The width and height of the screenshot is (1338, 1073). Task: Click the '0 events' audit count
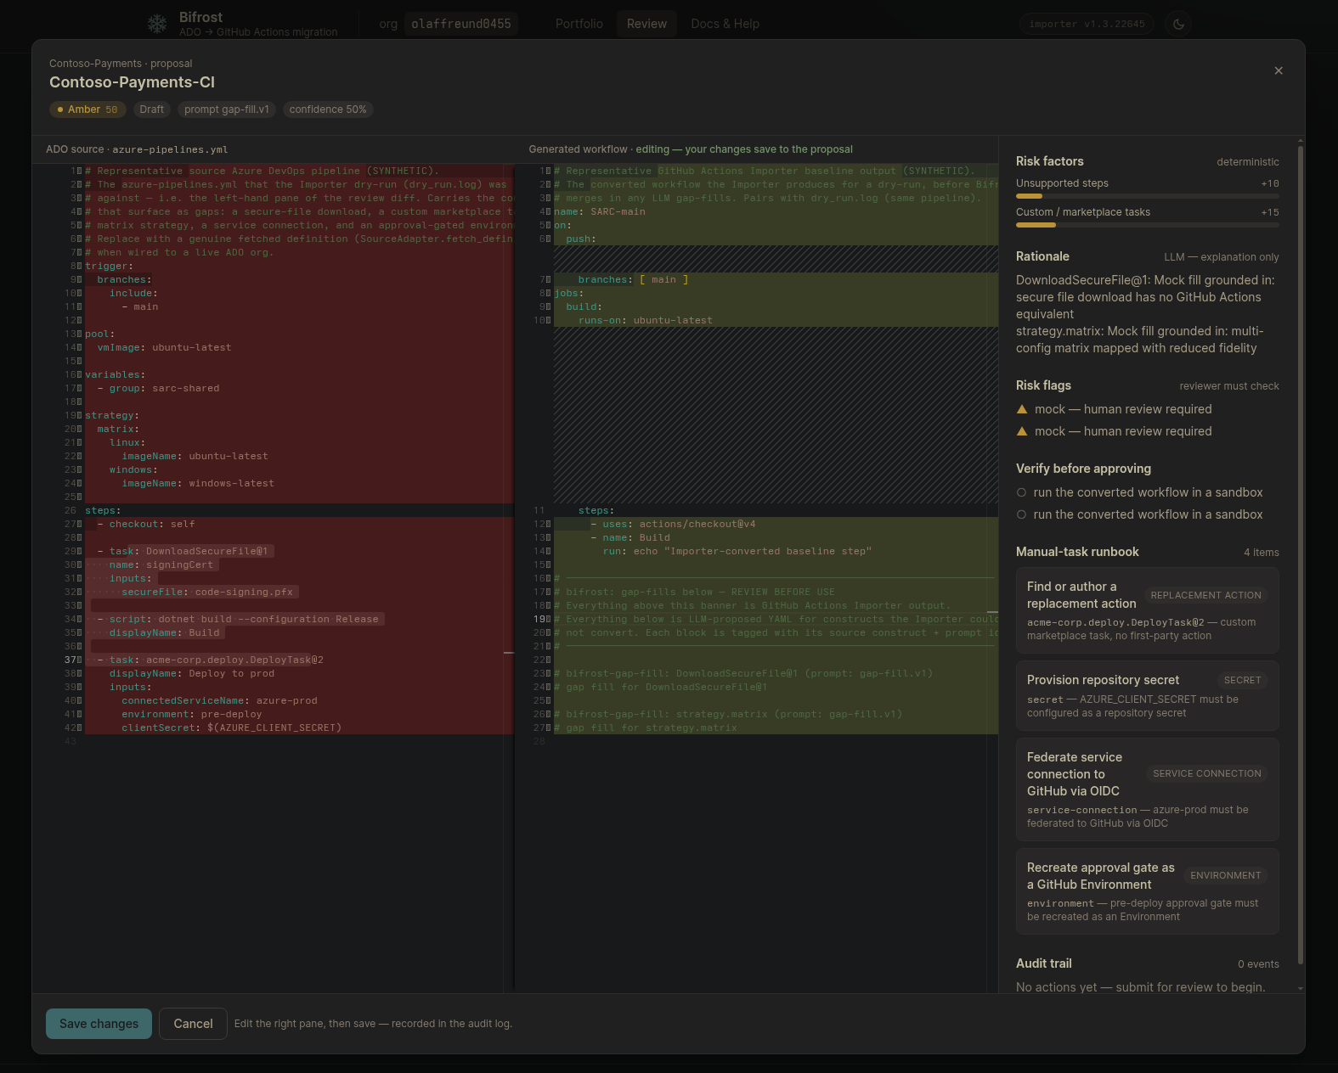[x=1258, y=964]
